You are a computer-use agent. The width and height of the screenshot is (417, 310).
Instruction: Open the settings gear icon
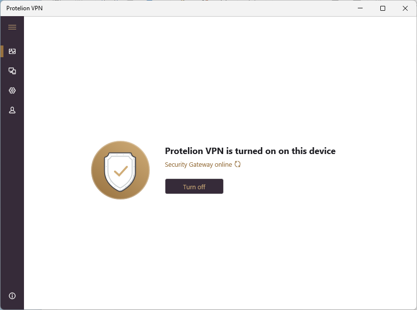[x=12, y=90]
